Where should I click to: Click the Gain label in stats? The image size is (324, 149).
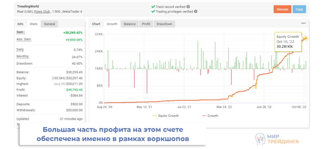point(21,32)
